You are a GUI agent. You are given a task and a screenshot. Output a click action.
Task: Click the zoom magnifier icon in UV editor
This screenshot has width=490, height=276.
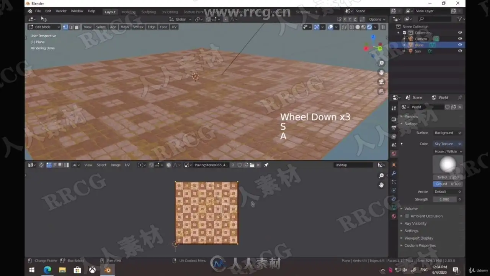pyautogui.click(x=381, y=176)
